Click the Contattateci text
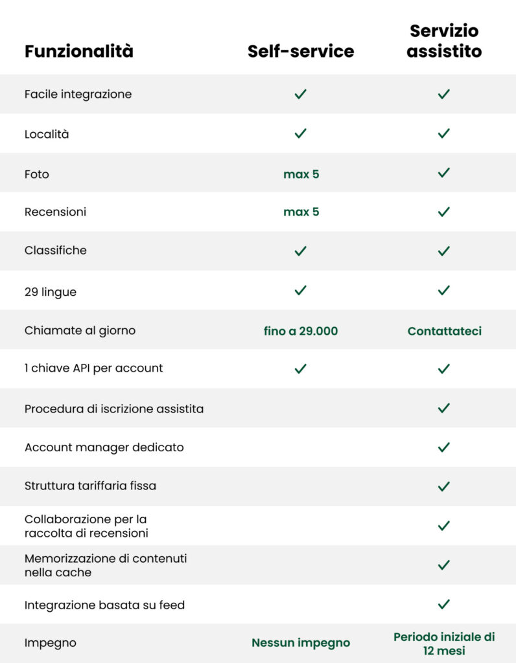The height and width of the screenshot is (663, 516). (x=445, y=331)
